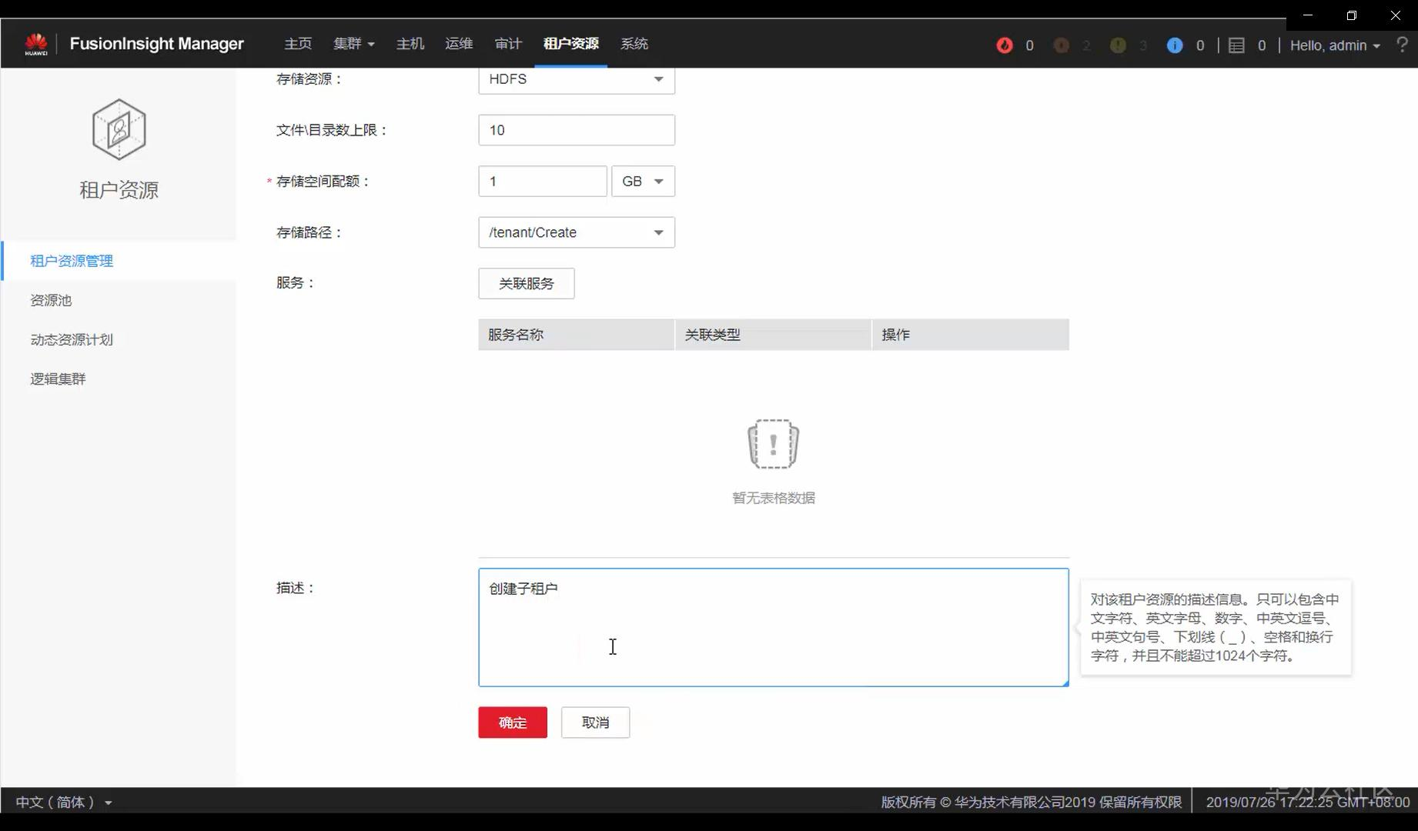Open critical alarms flame icon

point(1005,45)
